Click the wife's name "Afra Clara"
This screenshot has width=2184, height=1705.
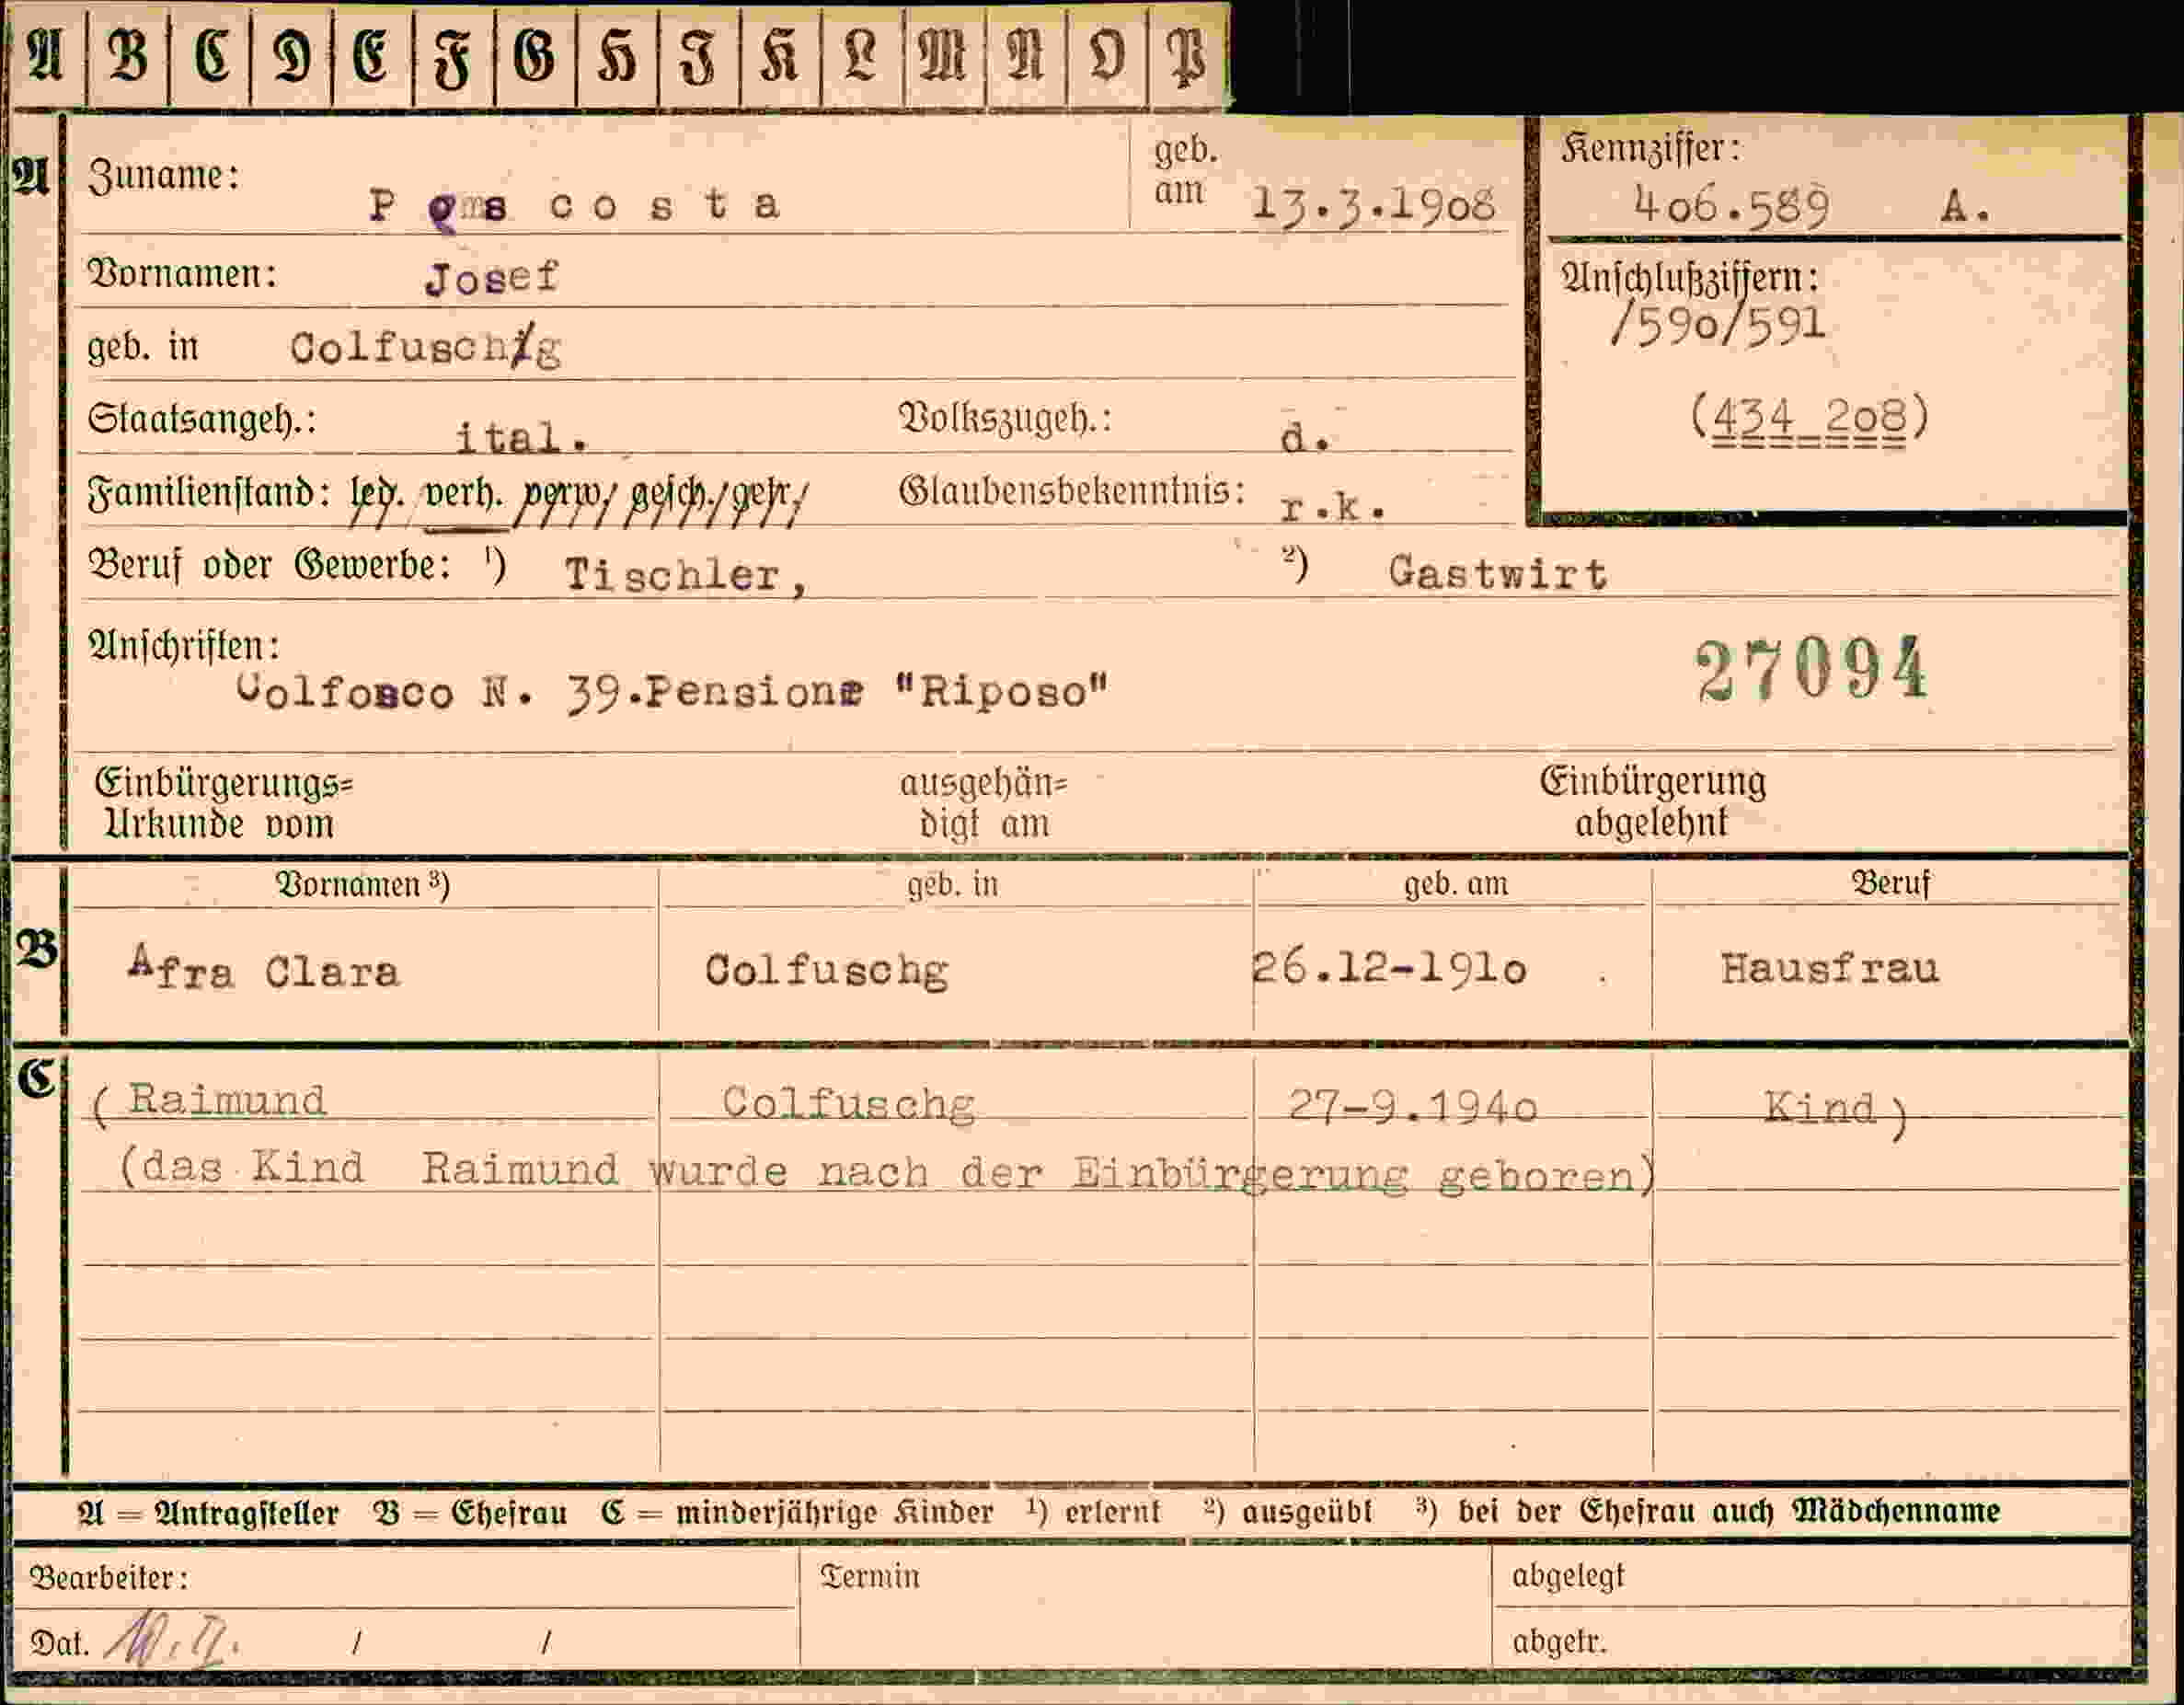point(264,968)
